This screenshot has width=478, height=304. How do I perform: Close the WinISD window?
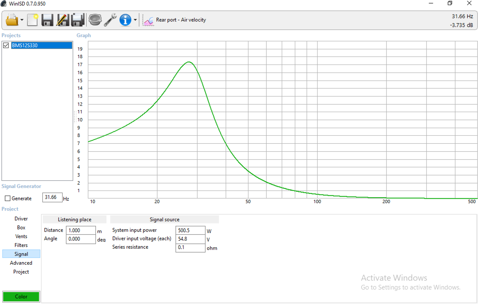tap(469, 3)
